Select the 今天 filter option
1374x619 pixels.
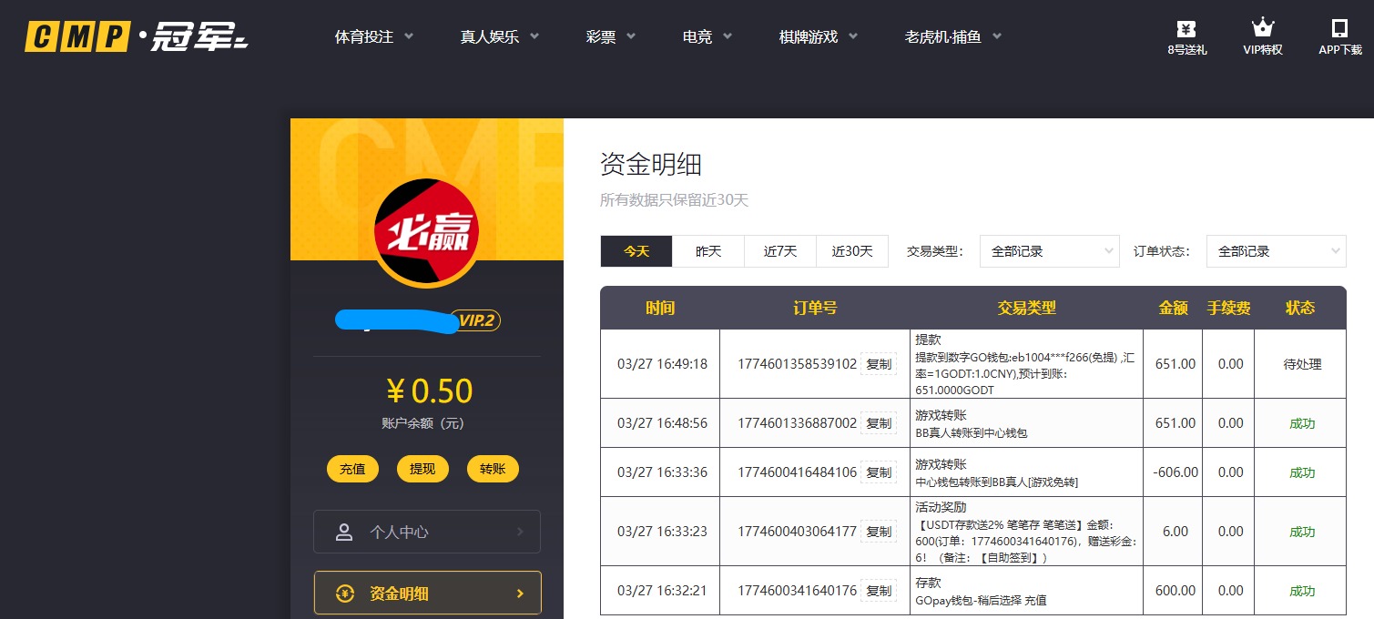pyautogui.click(x=636, y=251)
